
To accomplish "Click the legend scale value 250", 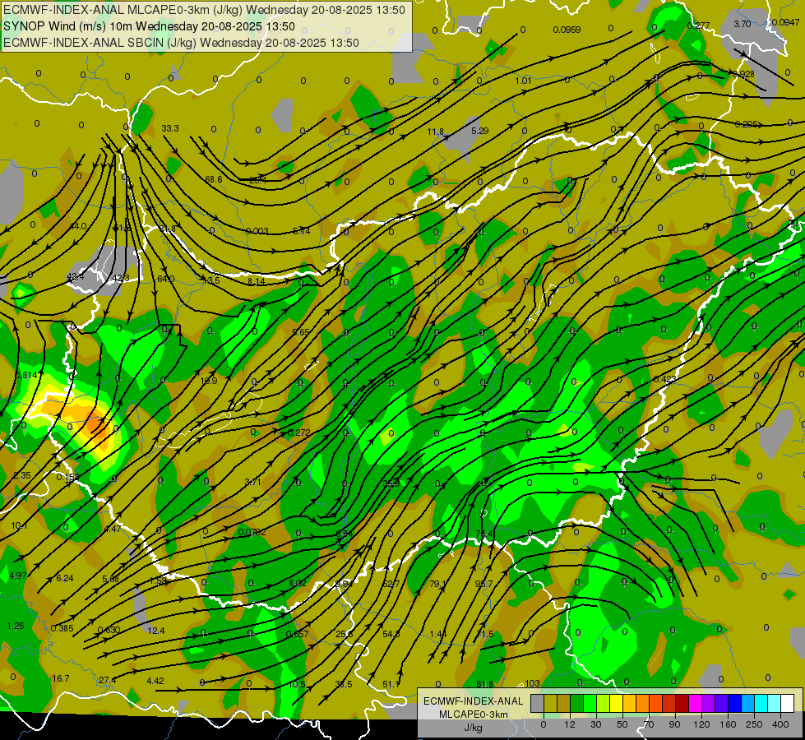I will click(754, 724).
